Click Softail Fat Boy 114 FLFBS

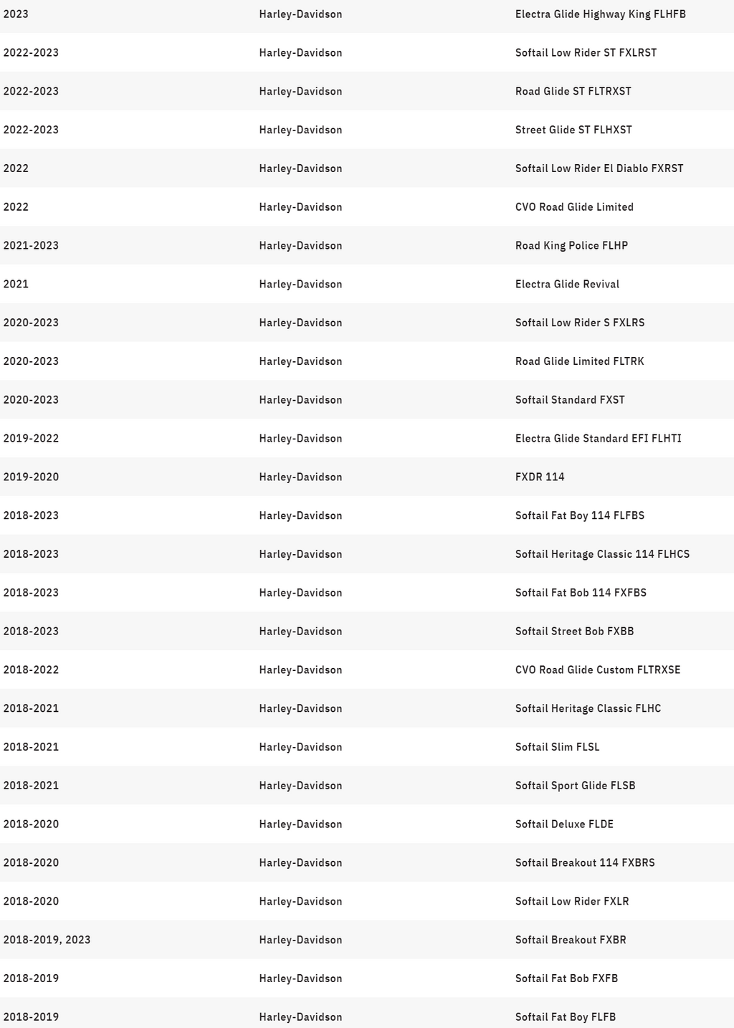click(580, 516)
